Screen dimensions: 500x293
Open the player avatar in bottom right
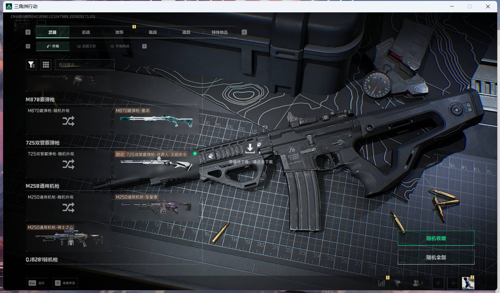pos(468,283)
